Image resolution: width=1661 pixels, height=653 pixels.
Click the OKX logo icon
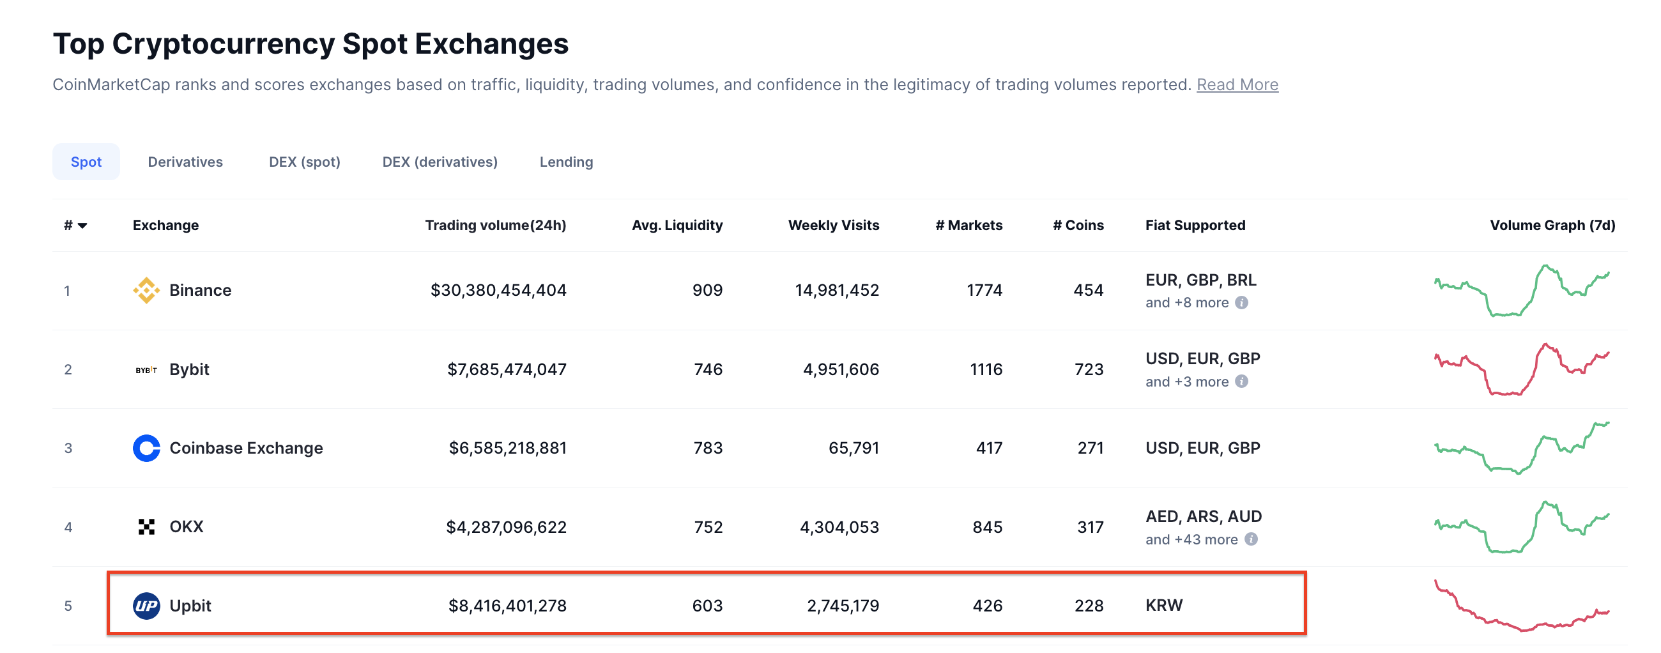point(146,527)
